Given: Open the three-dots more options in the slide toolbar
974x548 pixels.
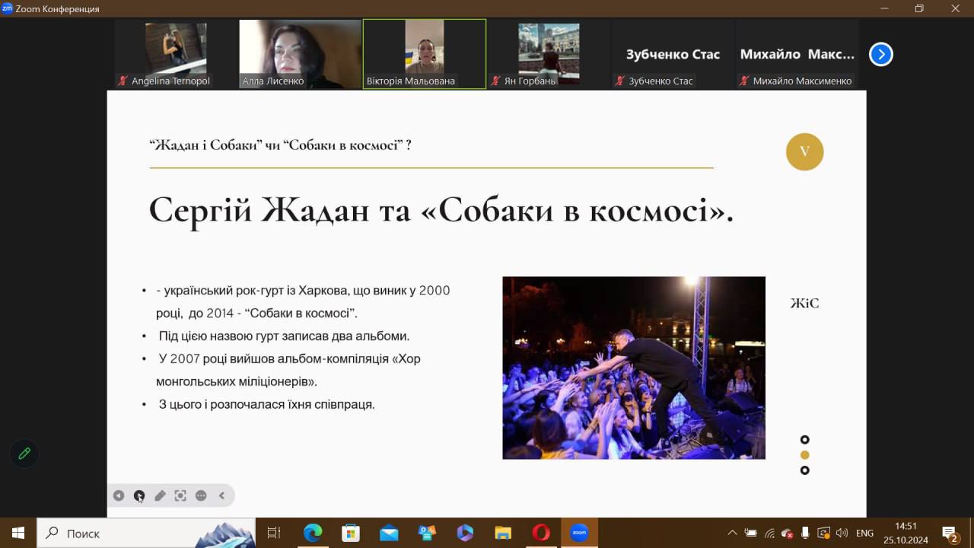Looking at the screenshot, I should [x=201, y=495].
